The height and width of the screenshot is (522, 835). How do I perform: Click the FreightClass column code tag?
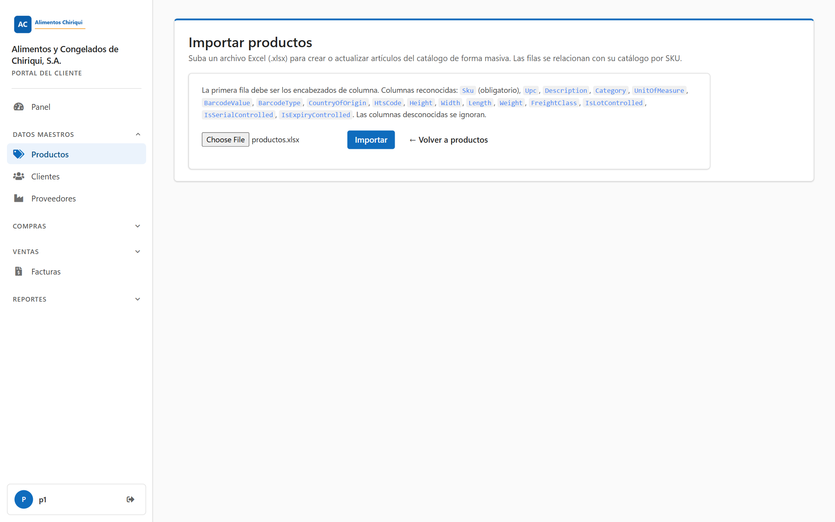554,103
